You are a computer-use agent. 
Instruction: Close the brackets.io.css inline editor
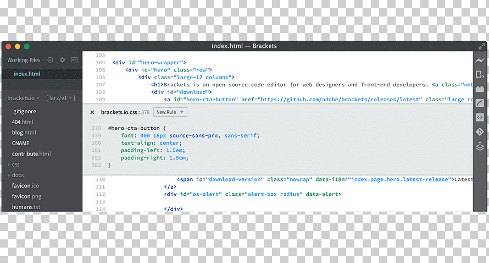tap(92, 112)
